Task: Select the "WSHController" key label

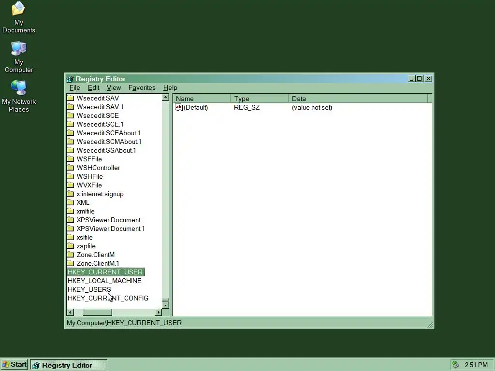Action: click(98, 168)
